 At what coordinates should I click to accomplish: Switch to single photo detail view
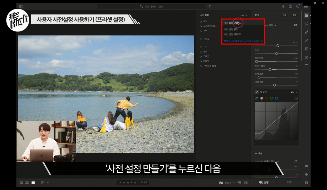pos(33,183)
